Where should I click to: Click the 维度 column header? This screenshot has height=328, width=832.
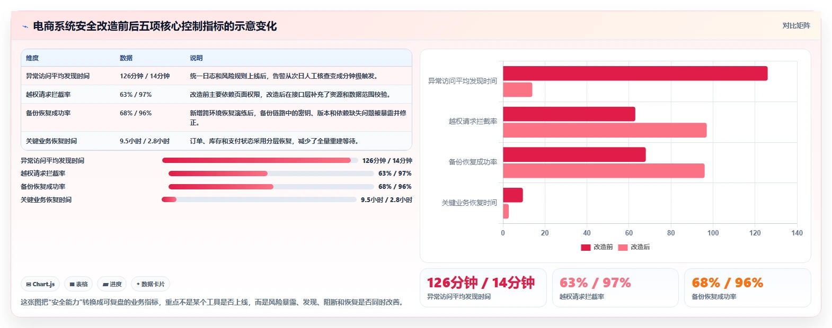pyautogui.click(x=32, y=58)
